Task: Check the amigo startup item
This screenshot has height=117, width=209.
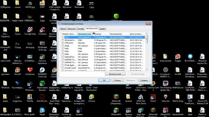Action: pyautogui.click(x=63, y=46)
